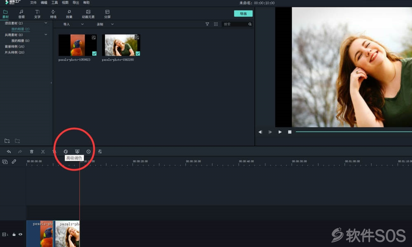
Task: Add a new timeline track
Action: pos(5,162)
